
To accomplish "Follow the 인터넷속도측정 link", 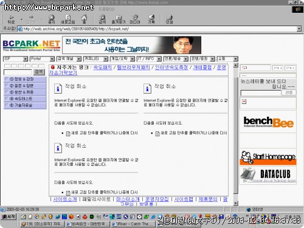I will pyautogui.click(x=171, y=67).
